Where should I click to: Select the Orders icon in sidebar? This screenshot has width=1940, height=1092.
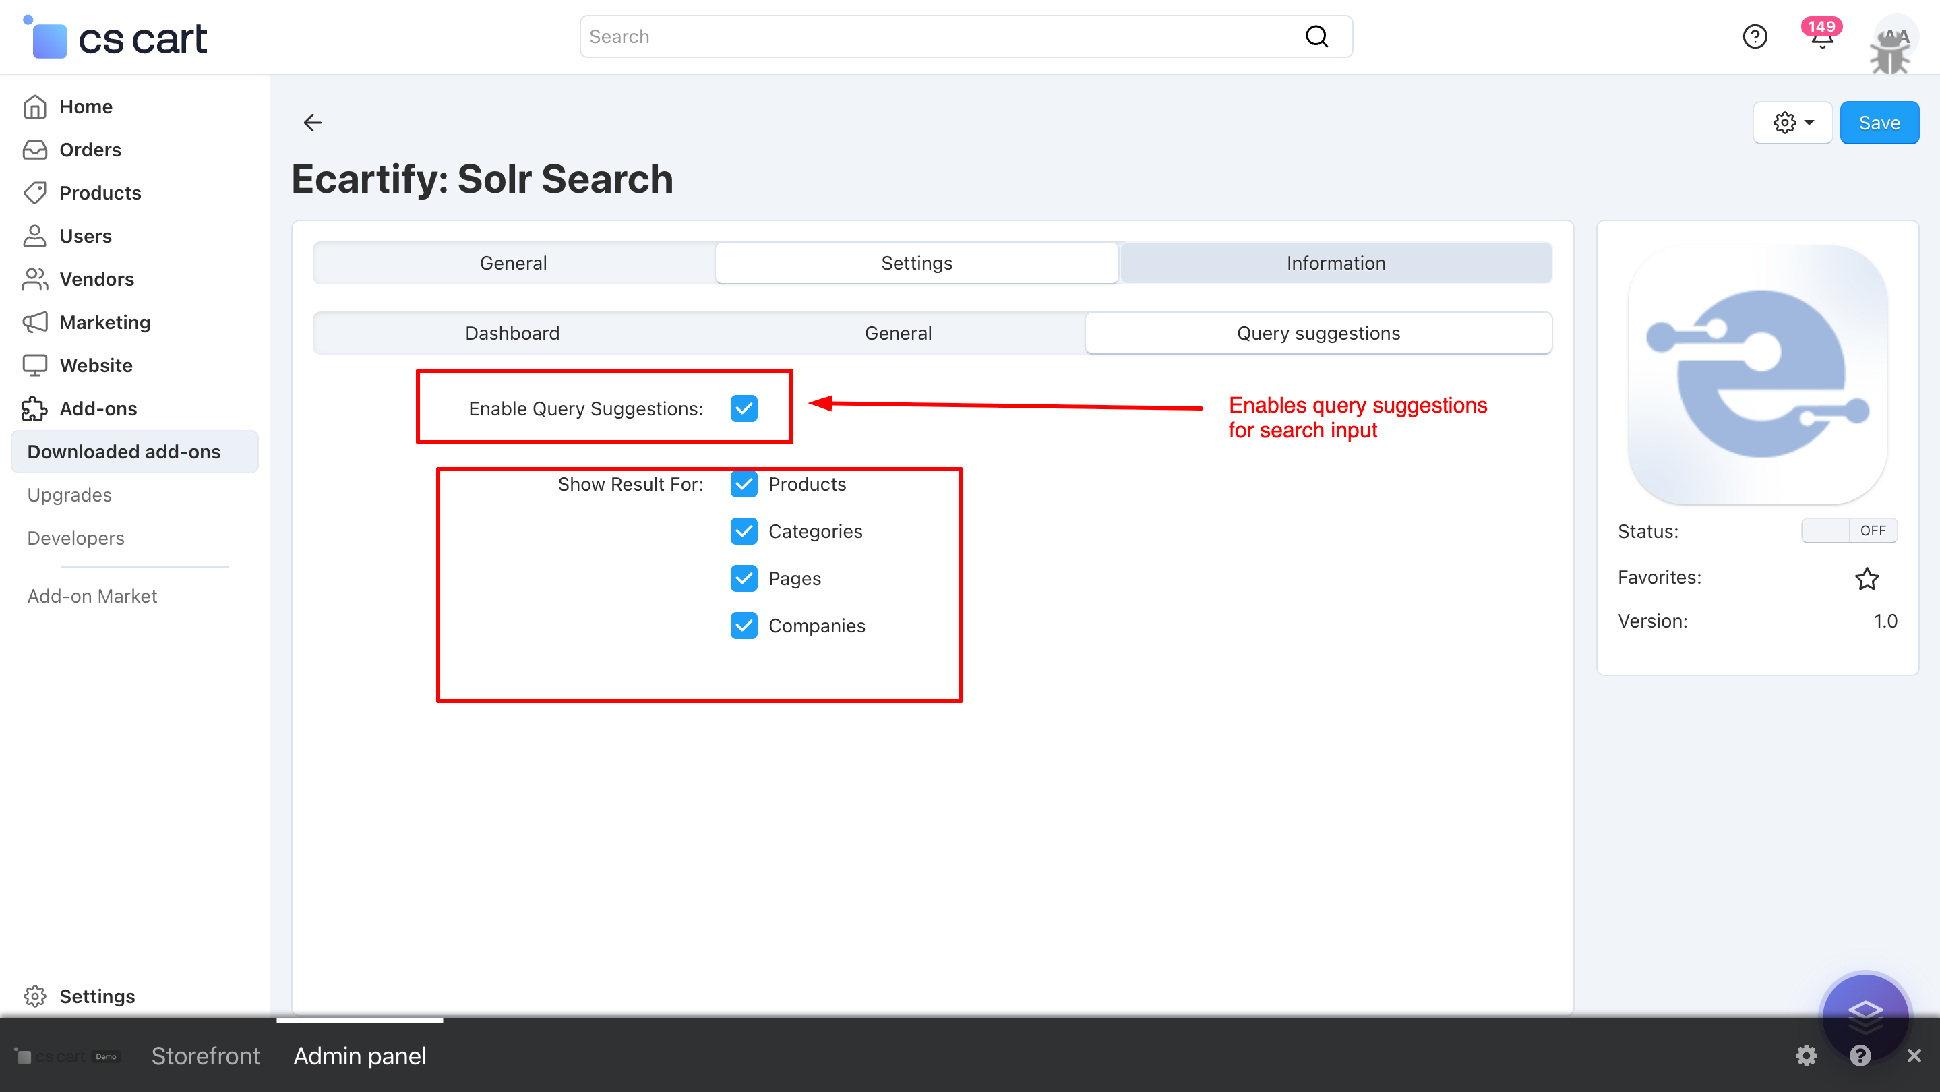click(34, 149)
